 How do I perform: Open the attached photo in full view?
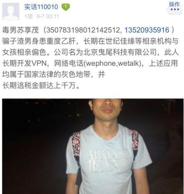(x=93, y=146)
